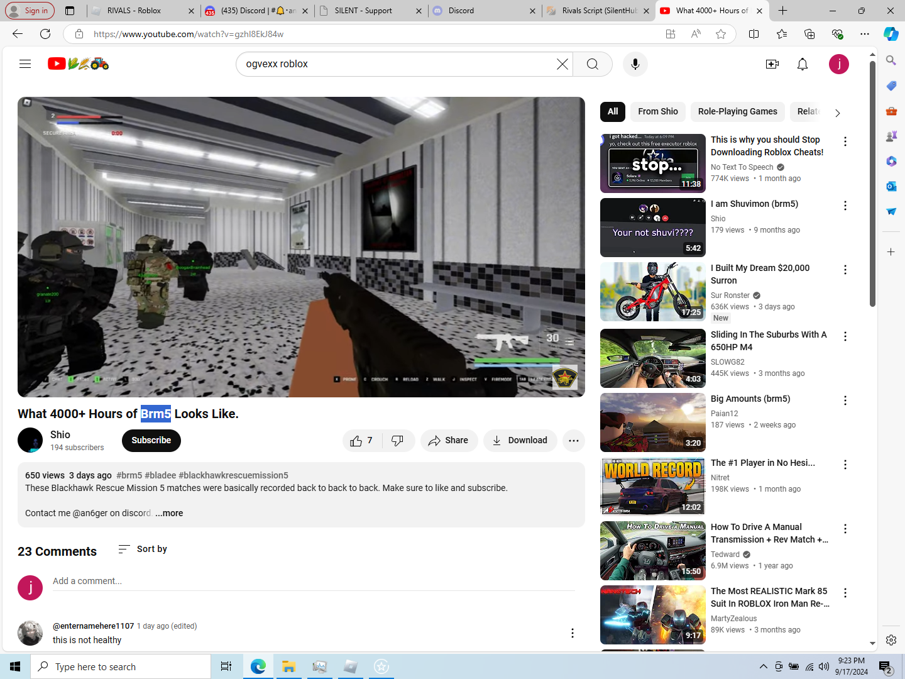Open Edge sidebar settings gear

(x=891, y=639)
